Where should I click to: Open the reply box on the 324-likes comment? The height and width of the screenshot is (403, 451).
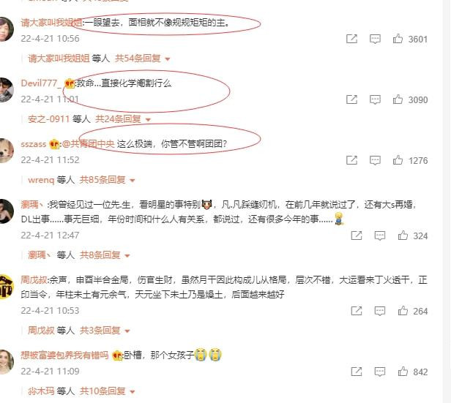(380, 236)
